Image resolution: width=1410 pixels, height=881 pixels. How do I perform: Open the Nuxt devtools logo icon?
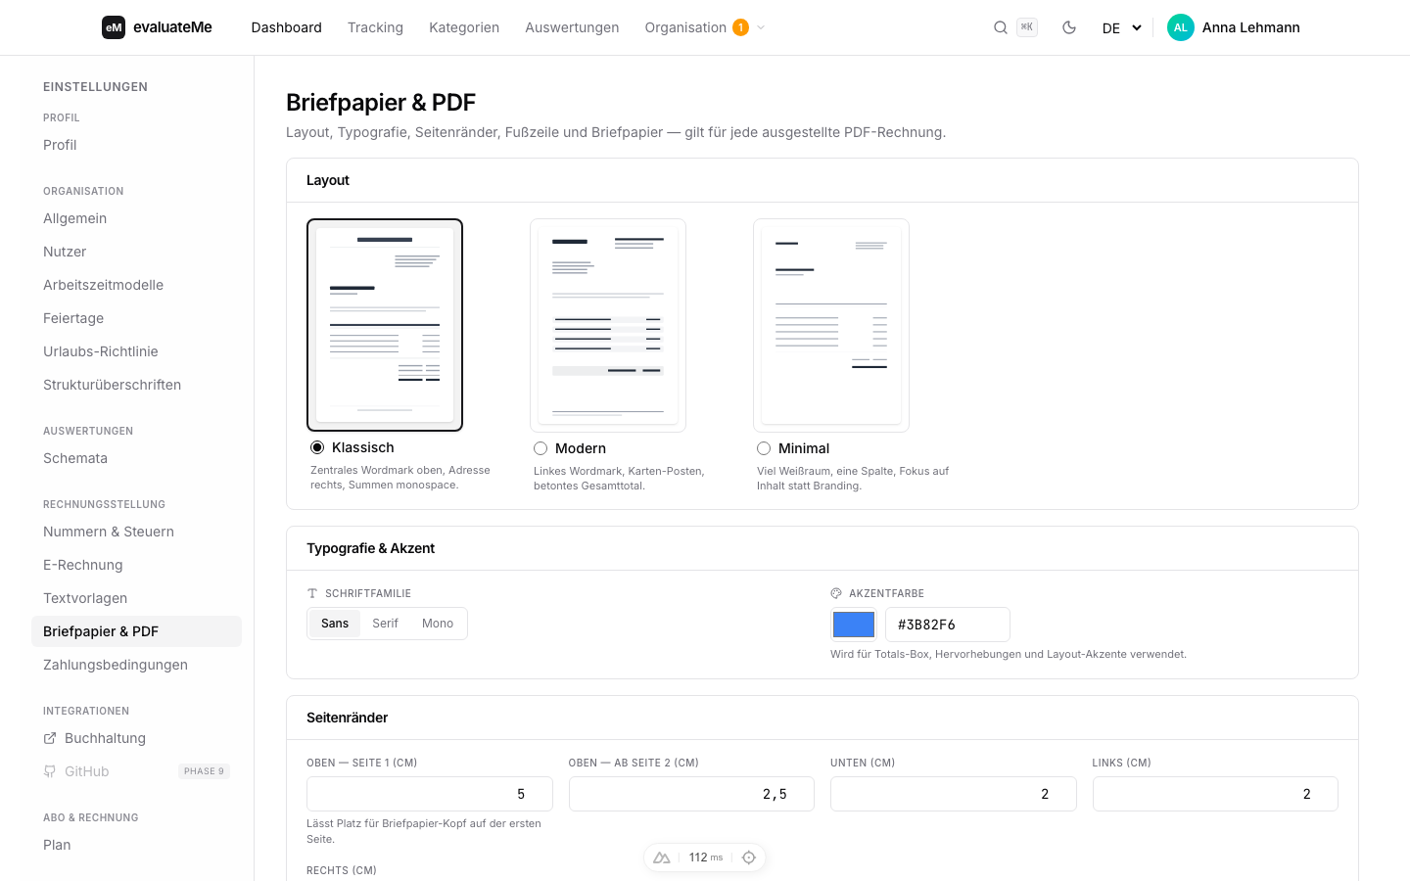click(662, 858)
